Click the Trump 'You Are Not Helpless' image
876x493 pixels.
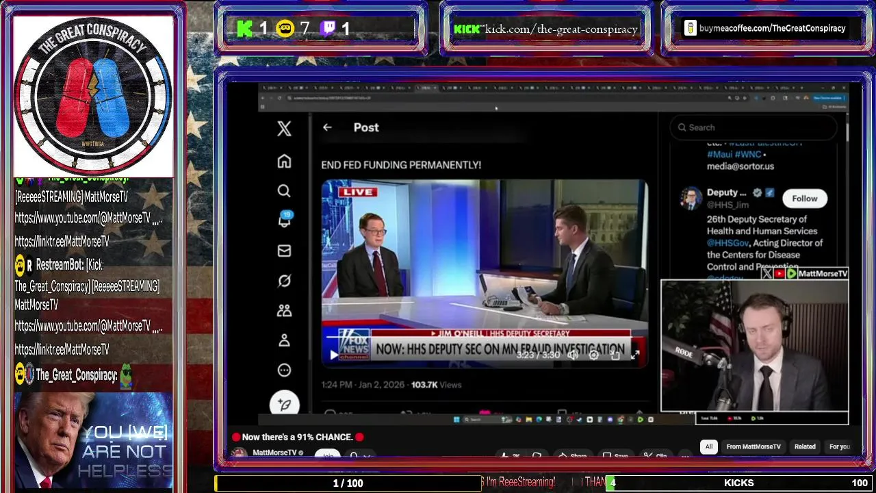(x=94, y=440)
